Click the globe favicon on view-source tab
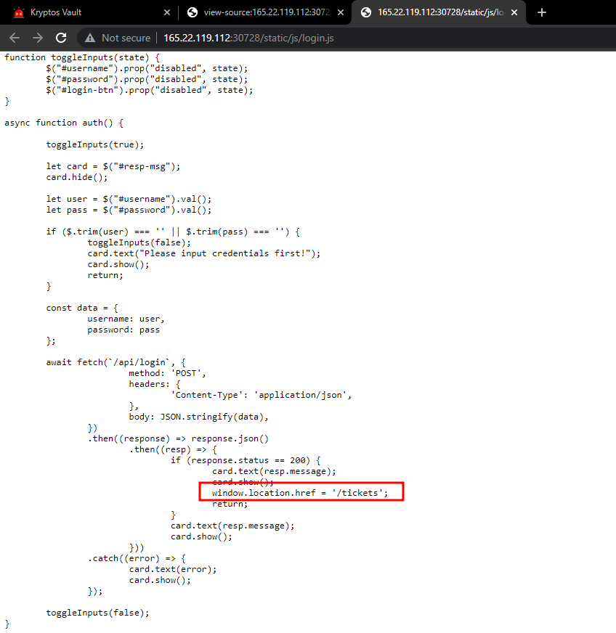This screenshot has width=616, height=633. tap(192, 12)
